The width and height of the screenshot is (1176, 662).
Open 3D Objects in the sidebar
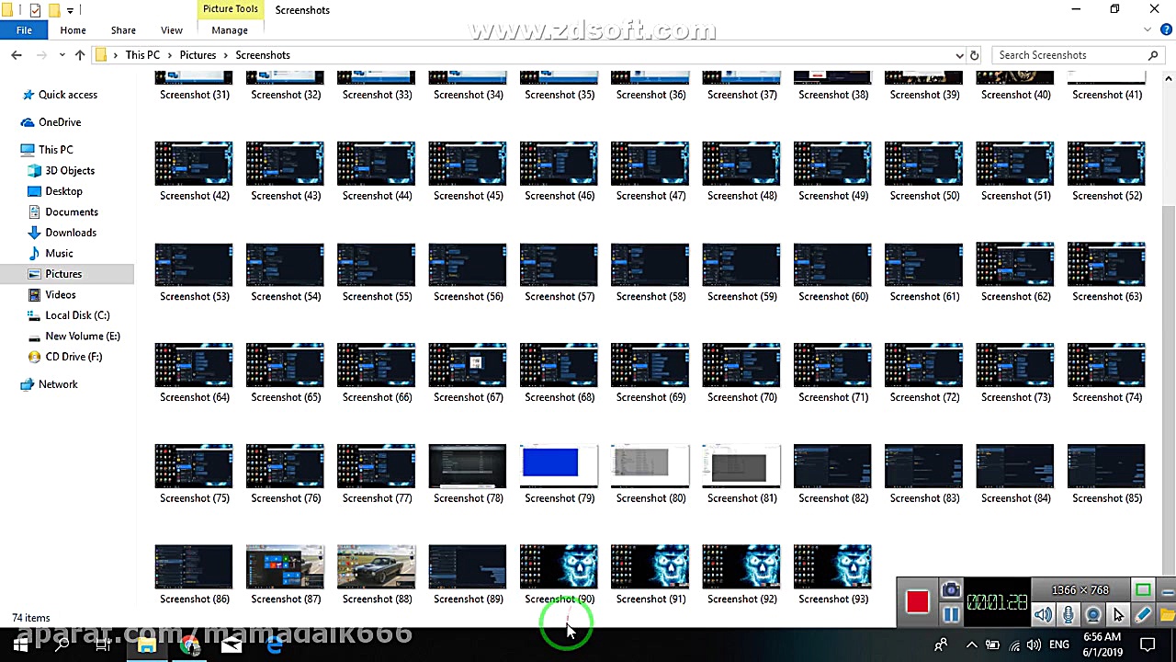pos(70,171)
